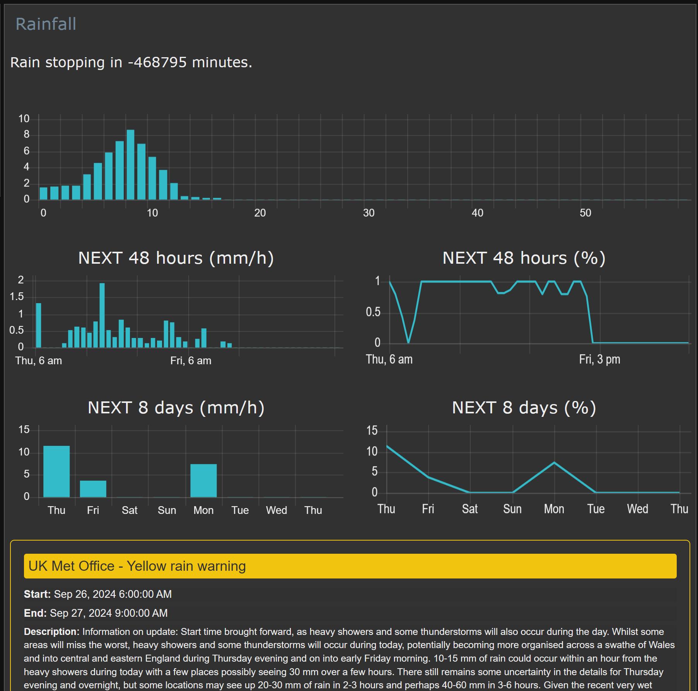Click 'Thu, 6 am' label under NEXT 48 hours (%)
Viewport: 698px width, 691px height.
coord(389,359)
